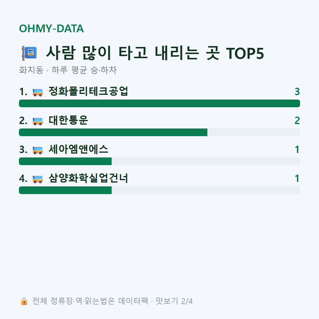Open the OHMY-DATA brand label

[51, 28]
